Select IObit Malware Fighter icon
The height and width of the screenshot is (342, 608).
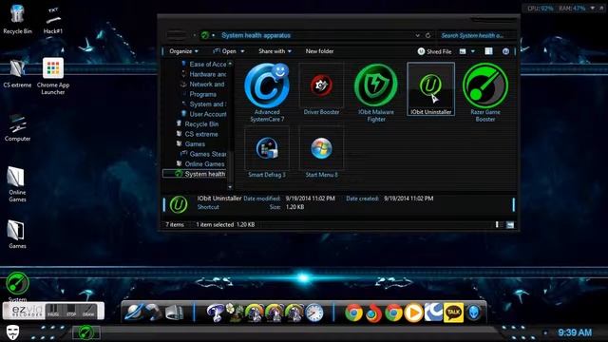point(376,93)
